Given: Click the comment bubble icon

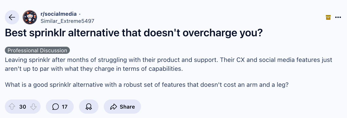Looking at the screenshot, I should (x=55, y=107).
